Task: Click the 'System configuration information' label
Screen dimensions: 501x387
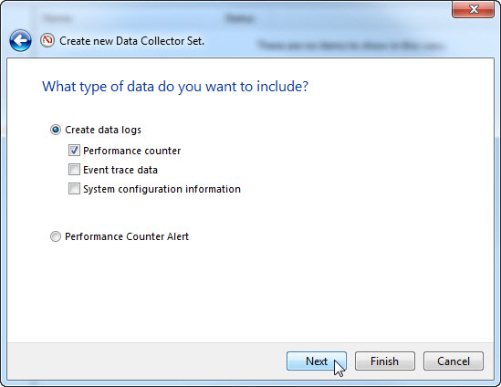Action: pos(162,189)
